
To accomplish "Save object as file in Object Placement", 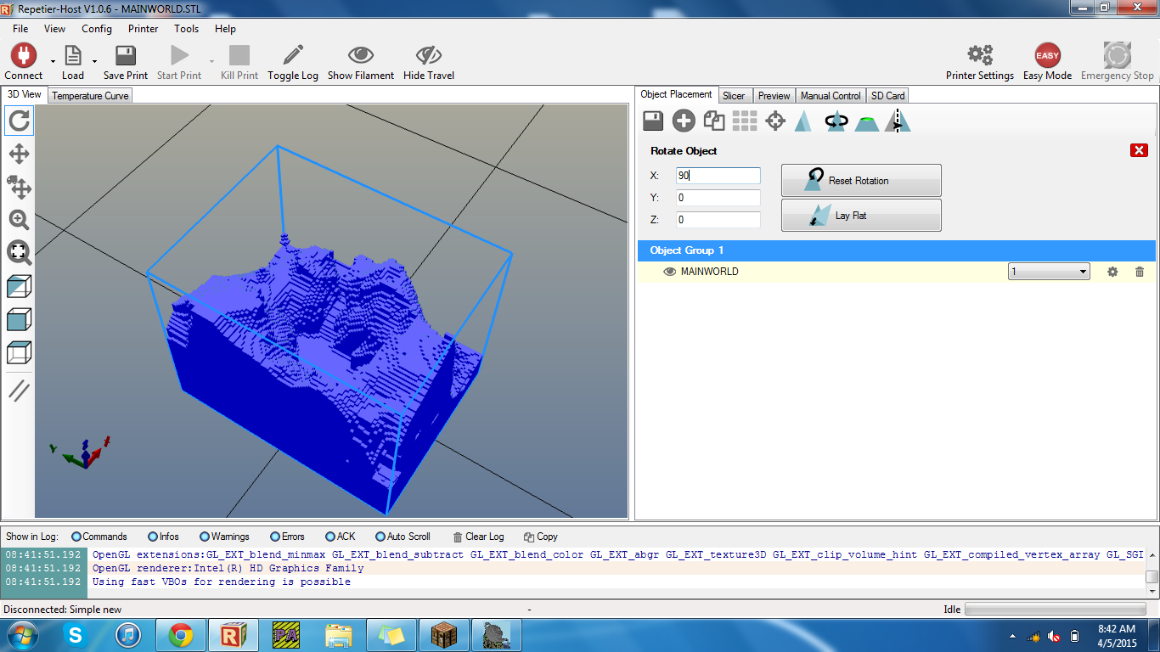I will click(x=653, y=121).
